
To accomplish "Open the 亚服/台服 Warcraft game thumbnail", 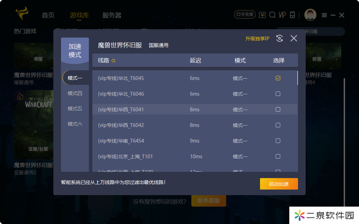I will pyautogui.click(x=34, y=124).
